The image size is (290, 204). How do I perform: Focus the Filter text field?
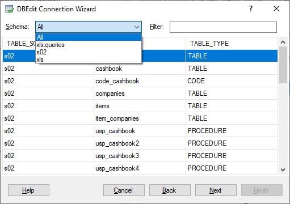(223, 27)
